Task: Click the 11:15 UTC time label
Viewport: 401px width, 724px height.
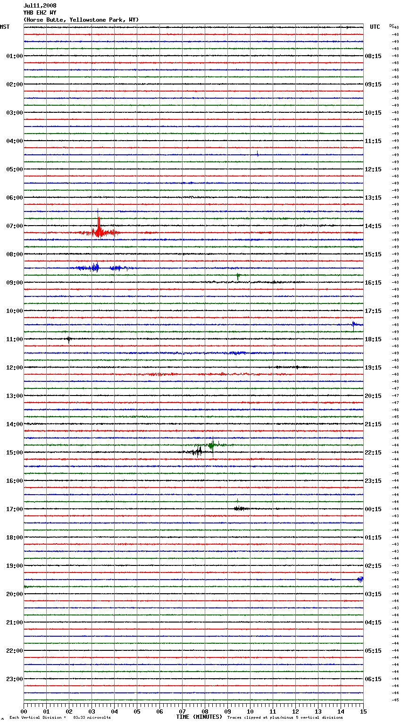Action: 373,141
